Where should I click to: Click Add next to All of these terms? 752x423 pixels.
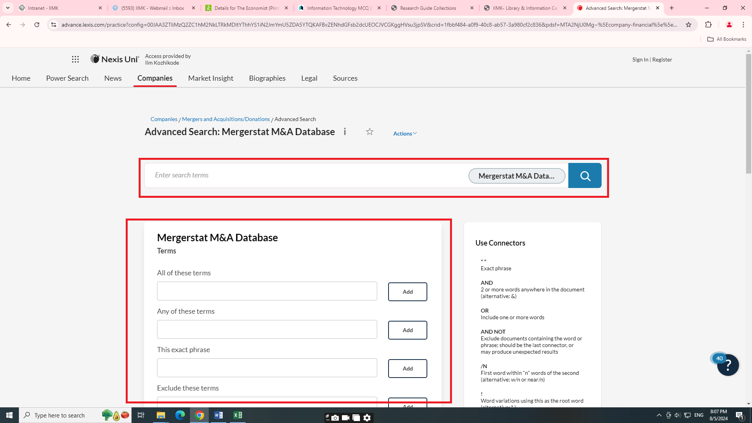[407, 292]
